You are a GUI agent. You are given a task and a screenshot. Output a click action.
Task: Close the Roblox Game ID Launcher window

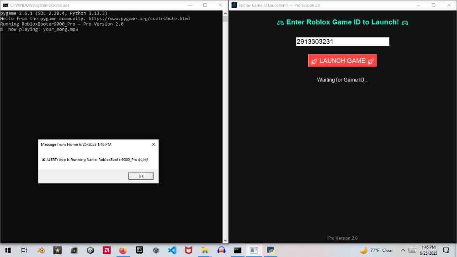[x=449, y=5]
